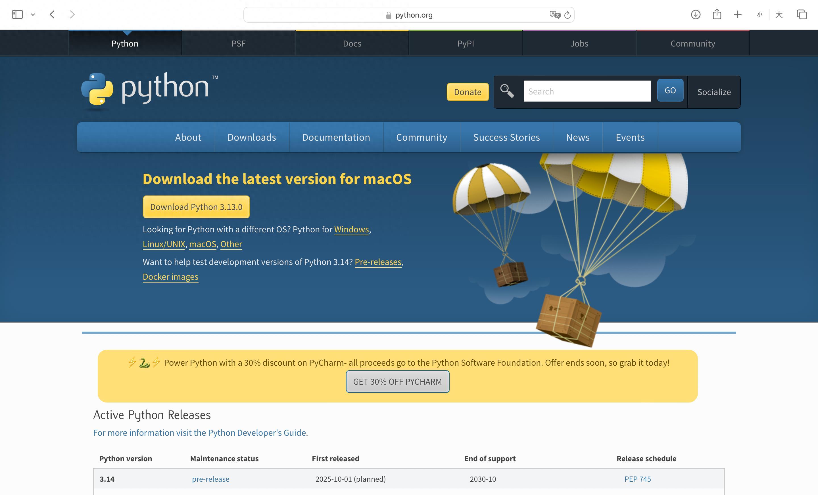Expand the Community navigation menu item
The image size is (818, 495).
tap(422, 137)
